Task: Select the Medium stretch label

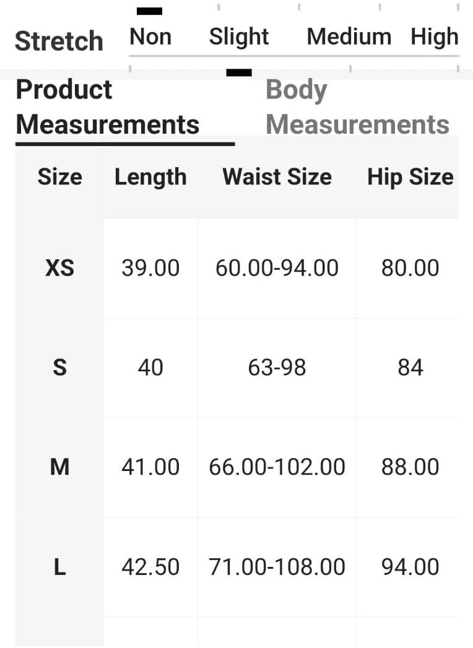Action: click(349, 37)
